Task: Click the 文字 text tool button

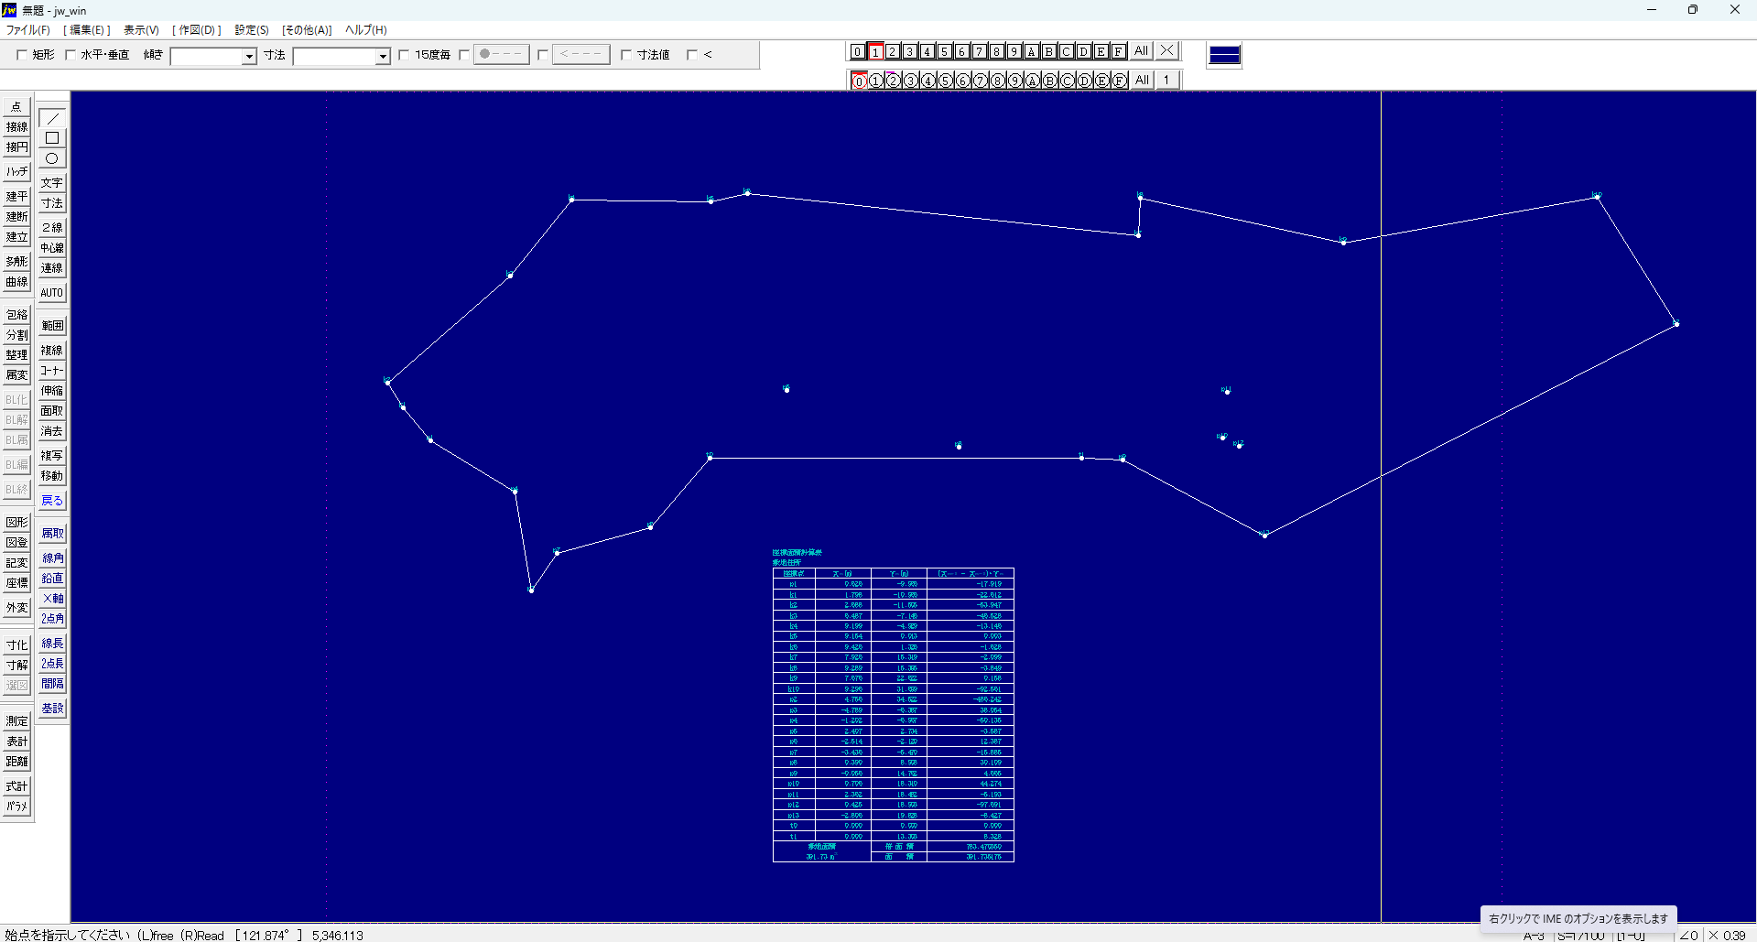Action: point(52,183)
